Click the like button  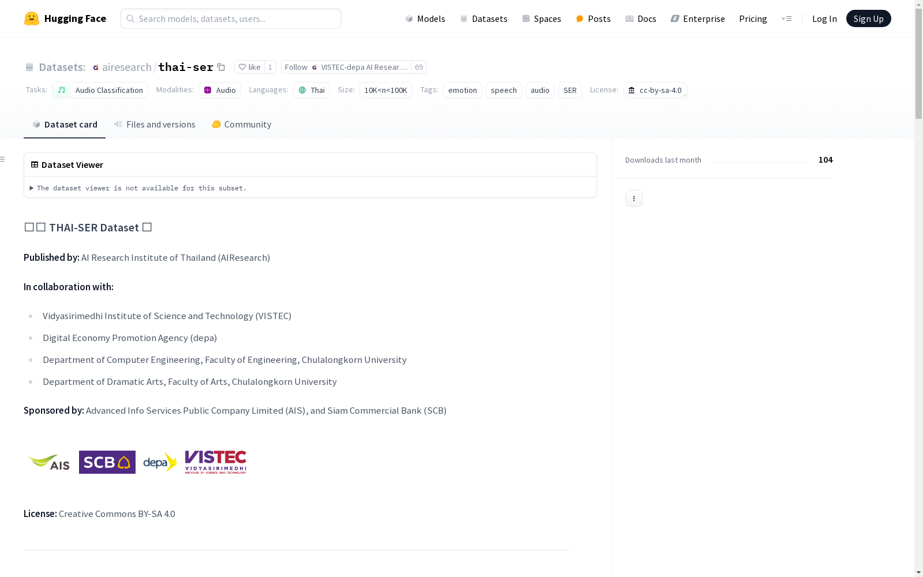pyautogui.click(x=249, y=67)
